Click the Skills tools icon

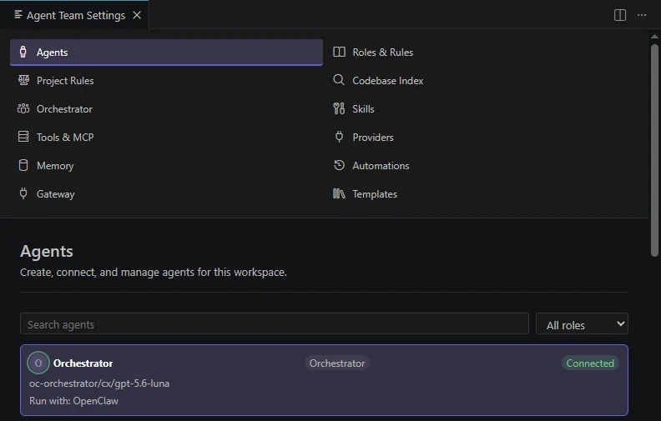tap(339, 108)
